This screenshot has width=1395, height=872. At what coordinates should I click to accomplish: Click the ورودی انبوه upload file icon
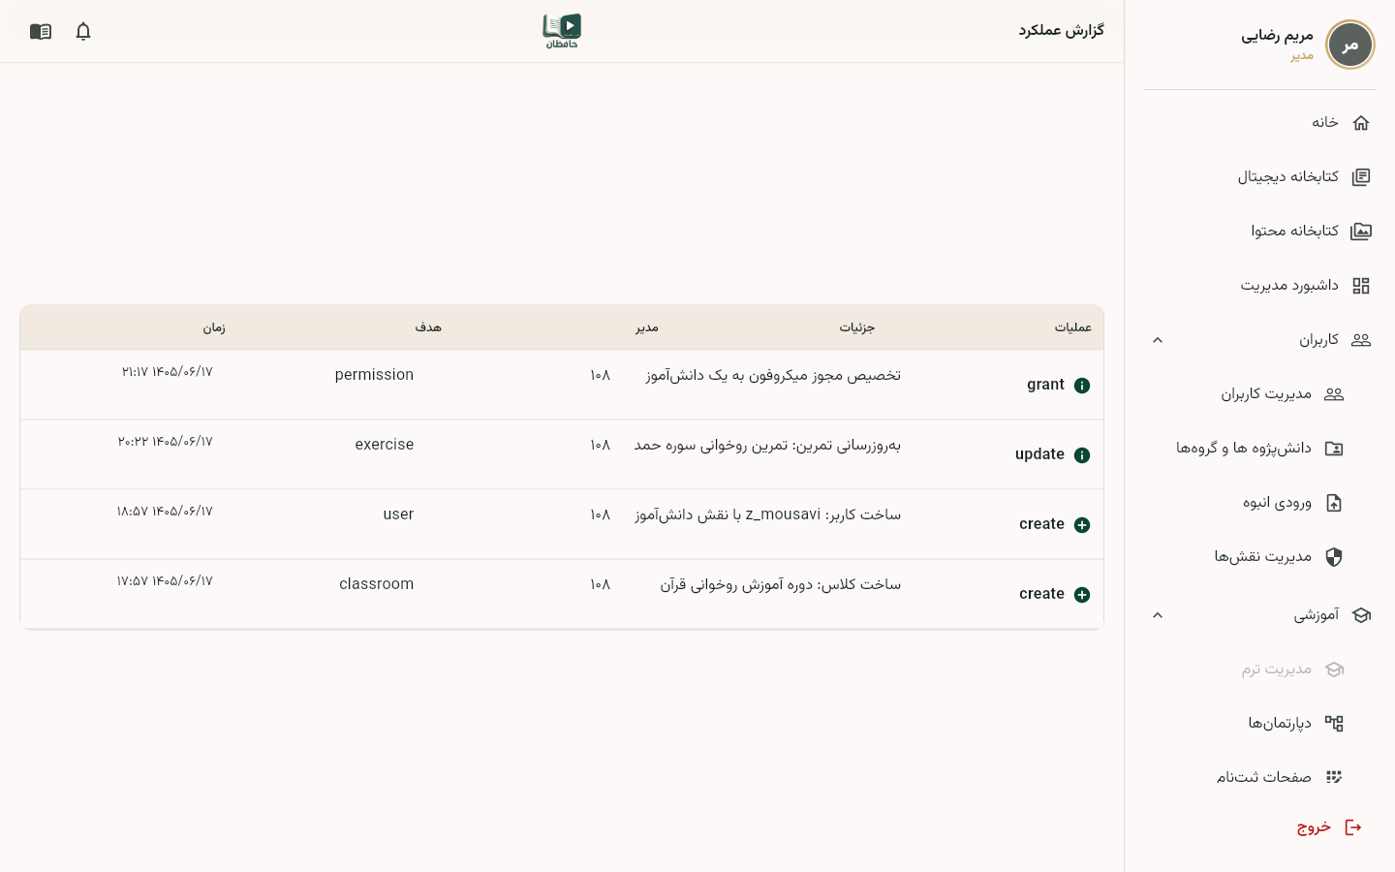[x=1334, y=502]
